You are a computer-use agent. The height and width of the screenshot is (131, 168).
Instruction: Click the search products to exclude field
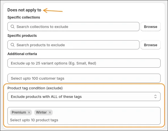pyautogui.click(x=73, y=45)
